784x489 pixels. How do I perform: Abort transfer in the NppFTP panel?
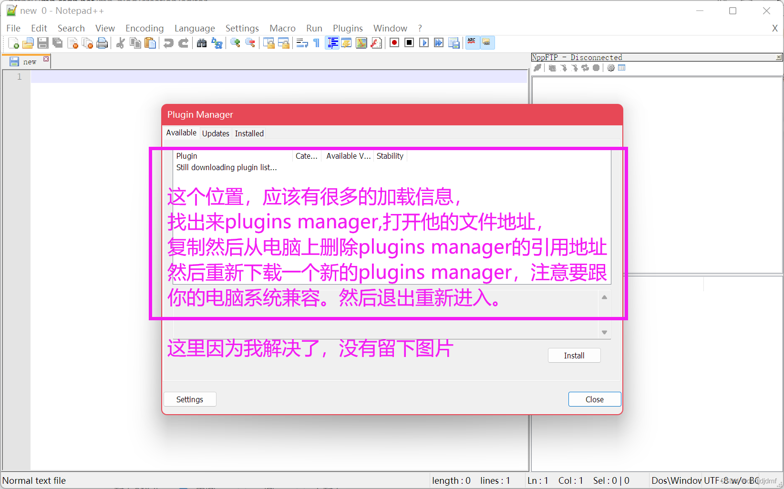(596, 68)
